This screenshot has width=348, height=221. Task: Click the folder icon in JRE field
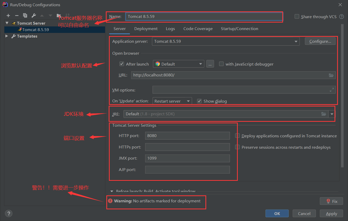click(324, 114)
